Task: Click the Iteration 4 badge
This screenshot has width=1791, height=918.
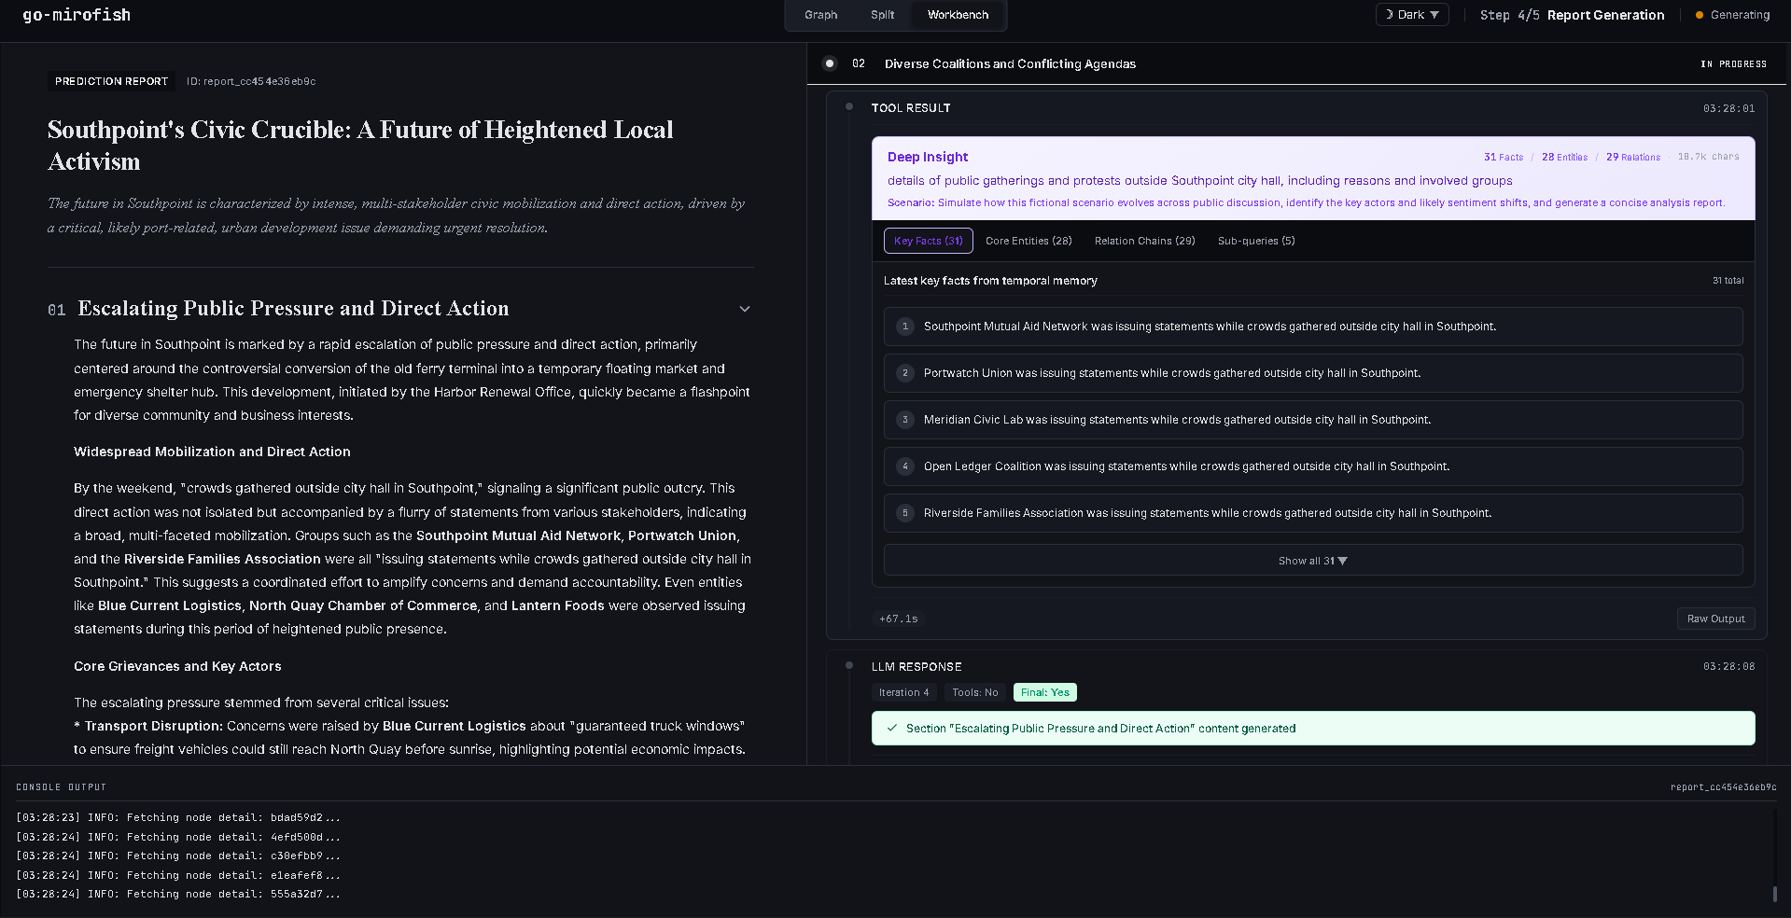Action: tap(903, 692)
